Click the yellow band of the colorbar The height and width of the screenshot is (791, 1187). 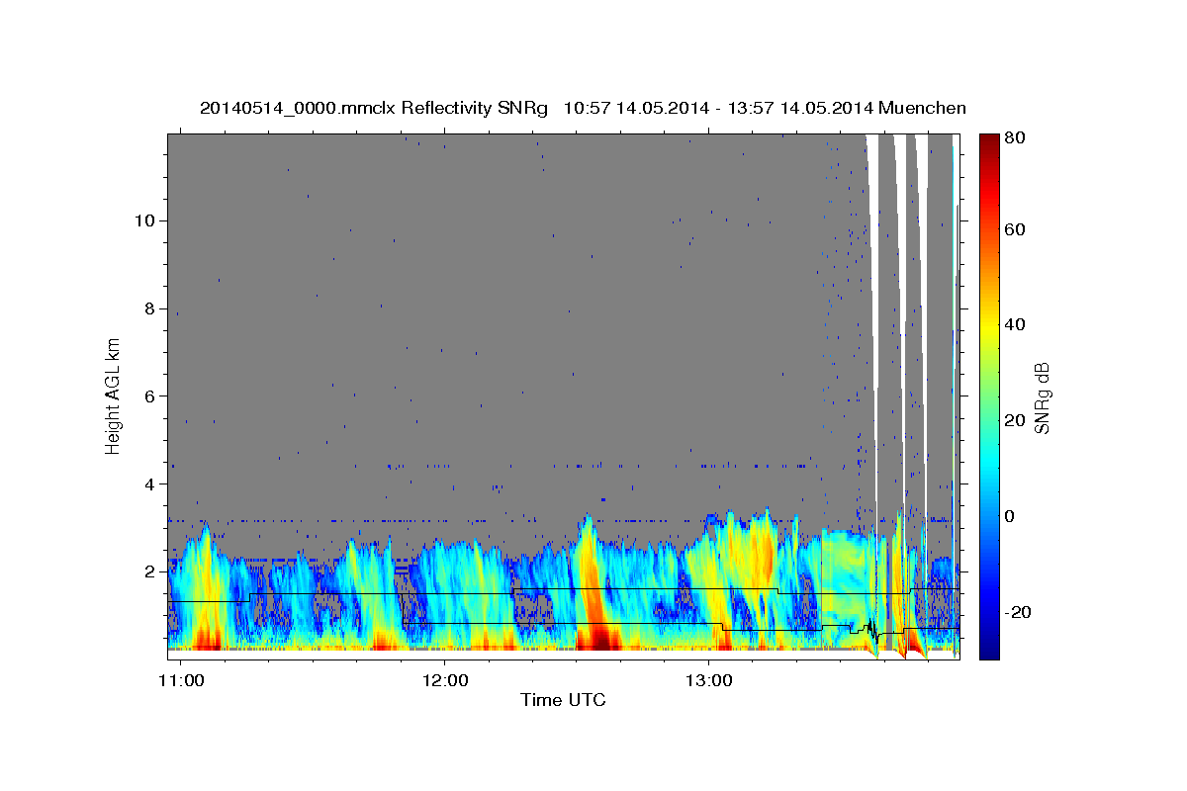coord(989,326)
